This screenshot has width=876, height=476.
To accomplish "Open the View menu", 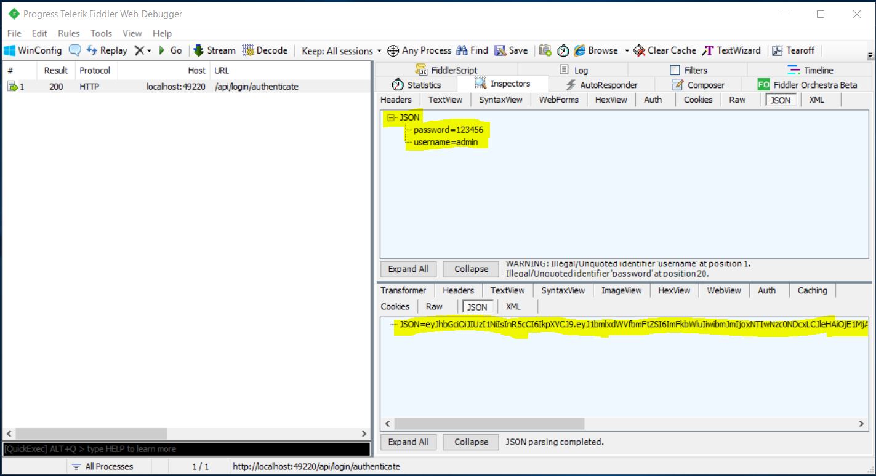I will pyautogui.click(x=132, y=33).
